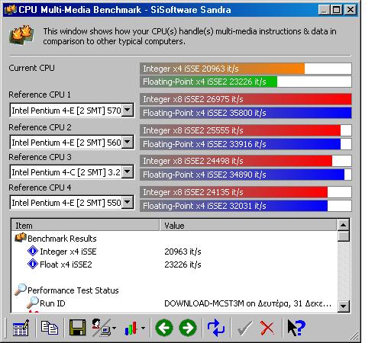Click the title bar application icon
The height and width of the screenshot is (343, 391).
pyautogui.click(x=11, y=10)
